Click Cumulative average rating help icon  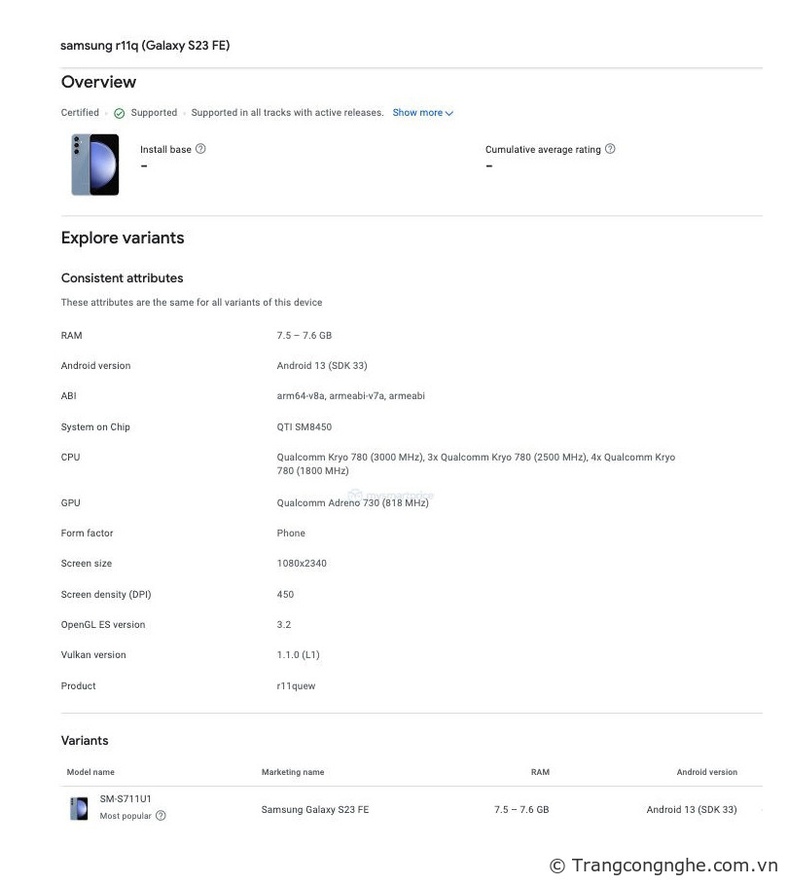610,149
